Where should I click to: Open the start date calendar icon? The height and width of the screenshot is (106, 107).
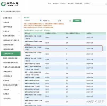[x=59, y=21]
